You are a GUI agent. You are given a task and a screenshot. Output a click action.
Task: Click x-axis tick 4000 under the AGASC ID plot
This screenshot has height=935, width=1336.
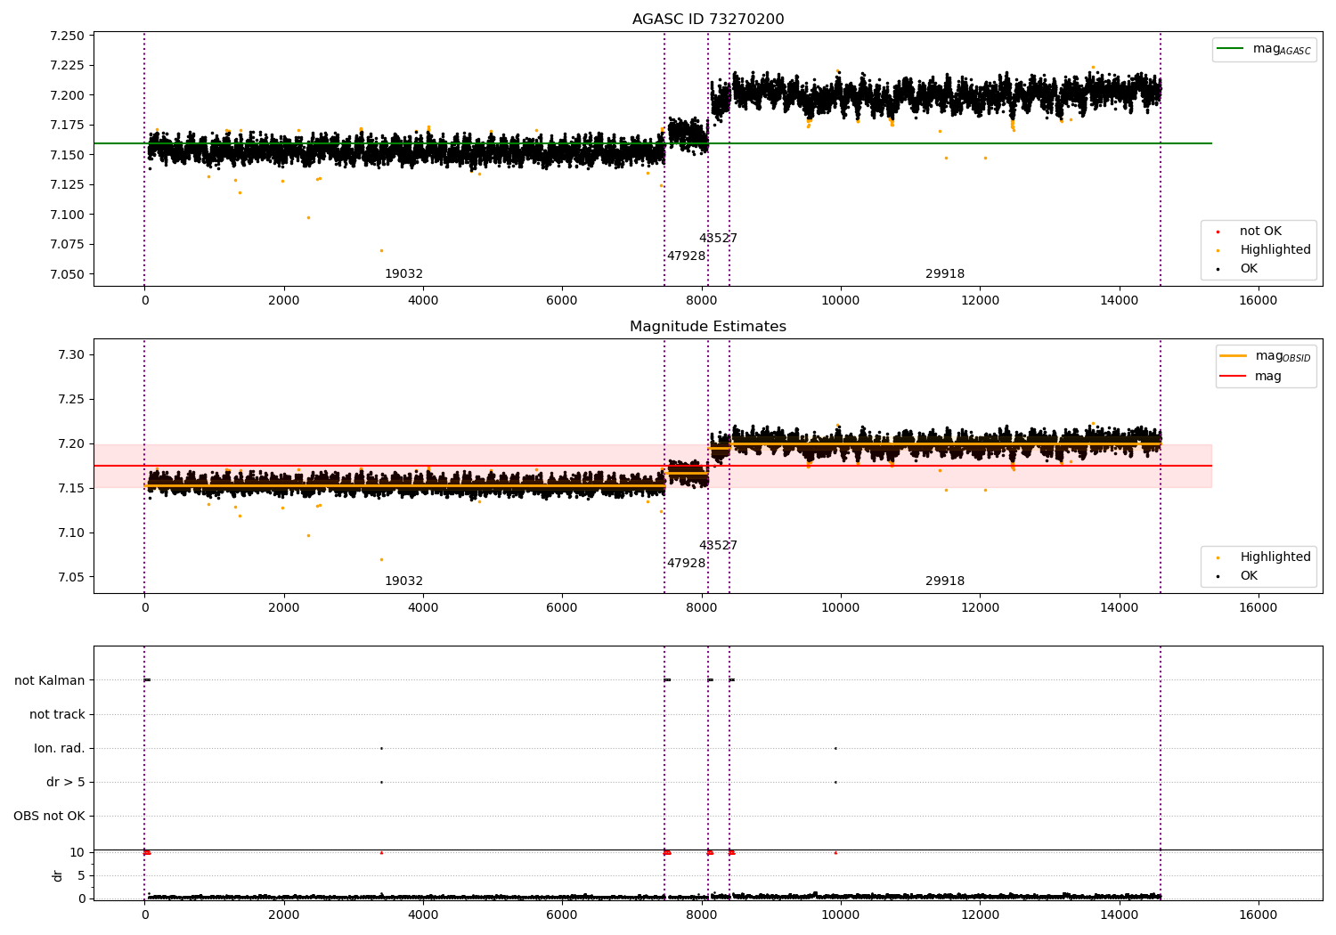423,300
